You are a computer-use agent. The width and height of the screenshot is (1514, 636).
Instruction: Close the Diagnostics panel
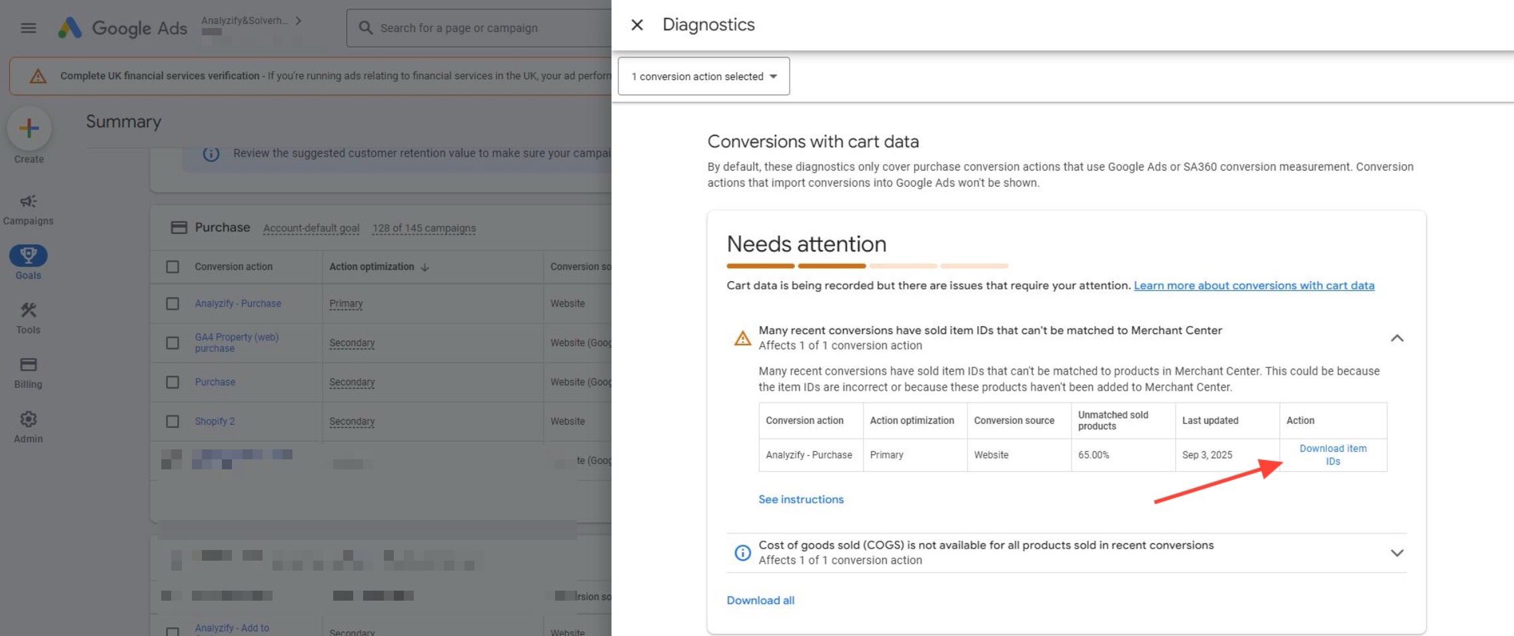[637, 25]
